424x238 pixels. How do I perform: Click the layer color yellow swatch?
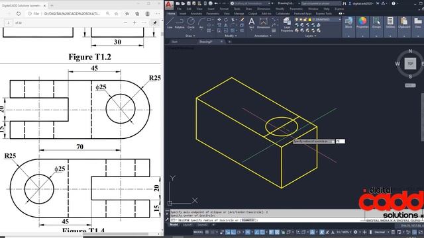[310, 19]
